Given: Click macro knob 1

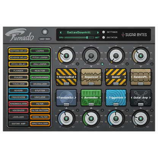Looking at the screenshot, I should (66, 56).
